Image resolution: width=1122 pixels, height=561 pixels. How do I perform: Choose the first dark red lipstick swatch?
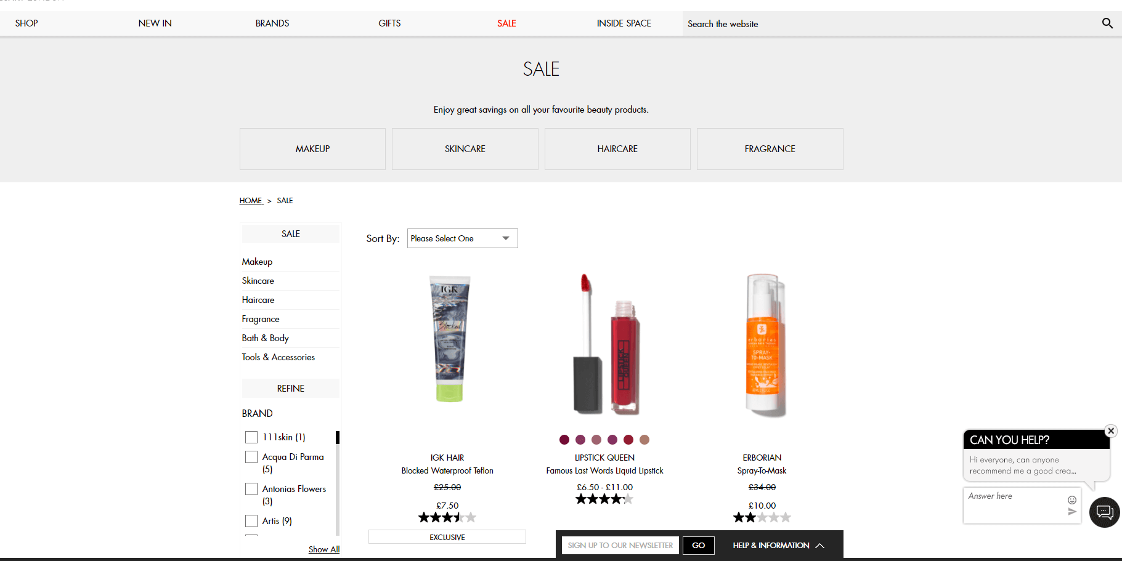[564, 440]
